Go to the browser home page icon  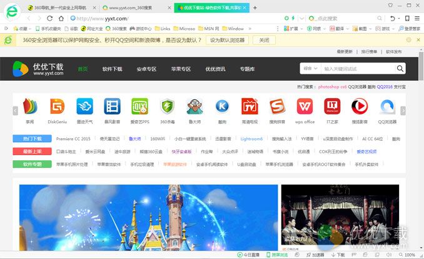61,18
